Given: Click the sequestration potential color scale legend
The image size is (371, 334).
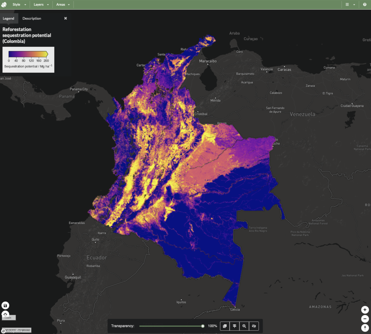Looking at the screenshot, I should (x=28, y=54).
